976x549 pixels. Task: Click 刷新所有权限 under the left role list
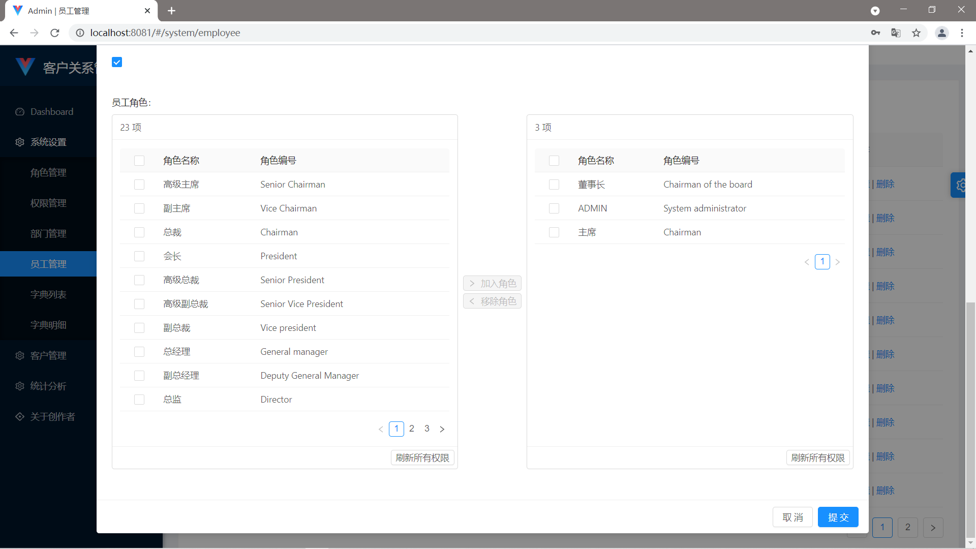tap(422, 457)
